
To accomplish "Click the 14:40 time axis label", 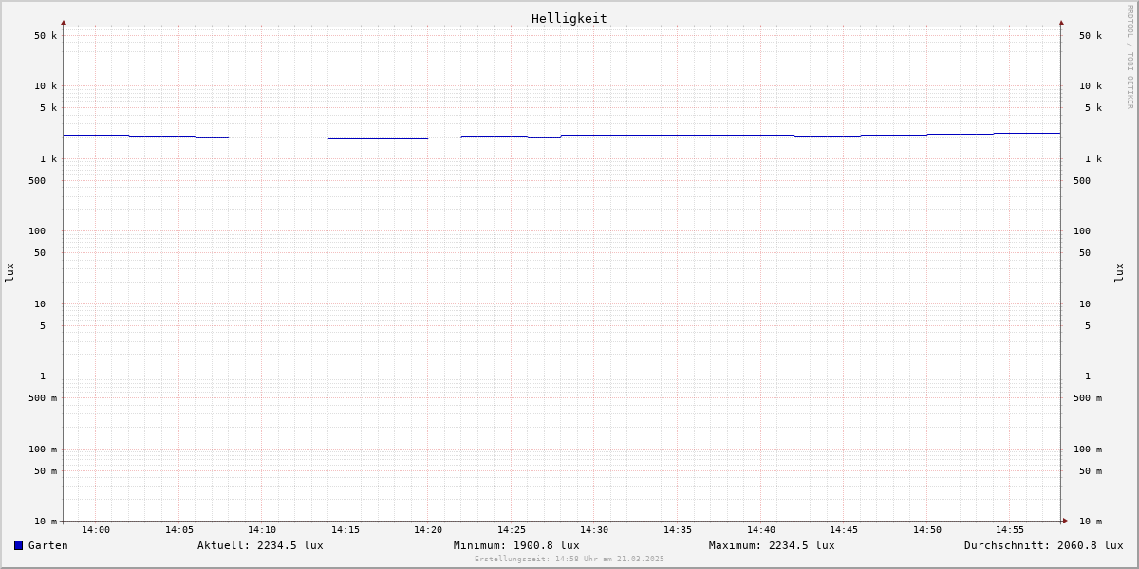I will coord(761,530).
